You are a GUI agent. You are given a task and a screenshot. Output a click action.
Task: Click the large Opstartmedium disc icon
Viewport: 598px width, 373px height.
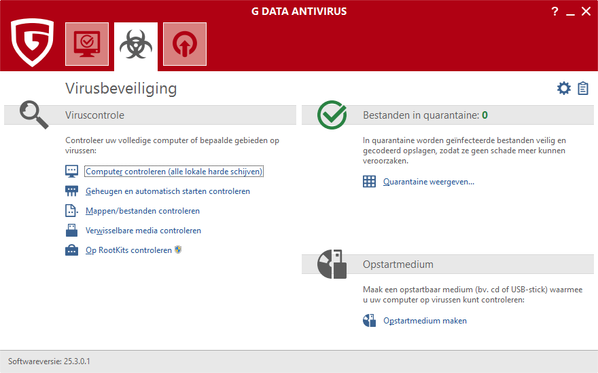(x=332, y=264)
